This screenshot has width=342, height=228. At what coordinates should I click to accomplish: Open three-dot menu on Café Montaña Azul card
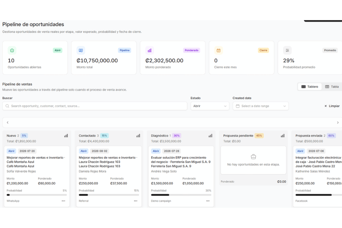[x=63, y=201]
